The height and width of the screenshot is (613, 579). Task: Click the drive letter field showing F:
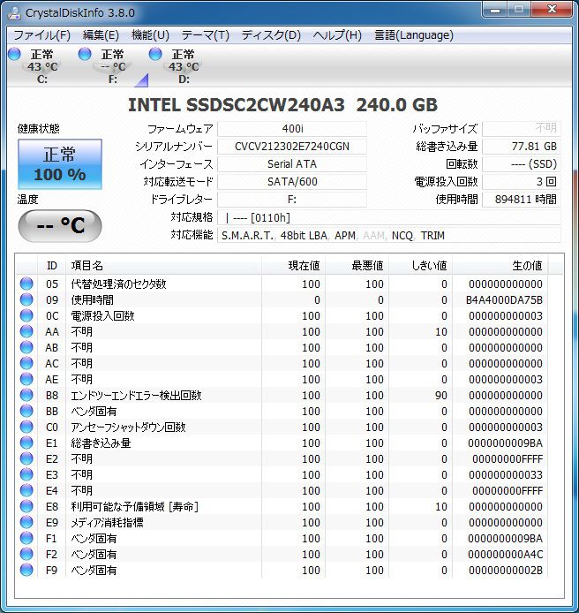coord(292,200)
